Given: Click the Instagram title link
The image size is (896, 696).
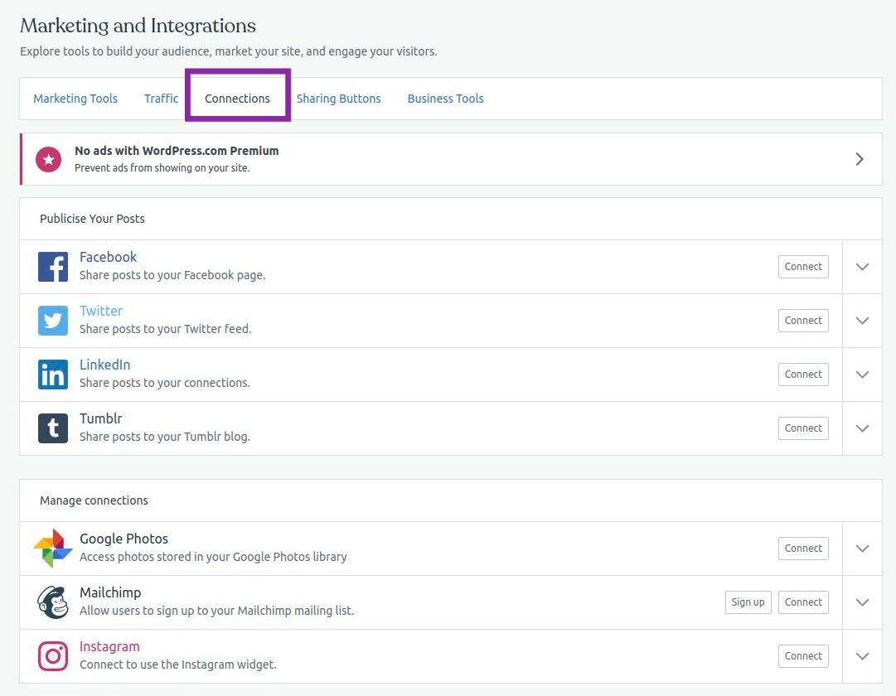Looking at the screenshot, I should coord(109,646).
